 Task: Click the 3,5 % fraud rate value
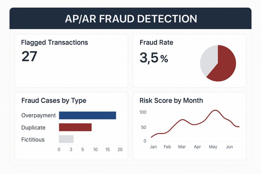tap(154, 58)
